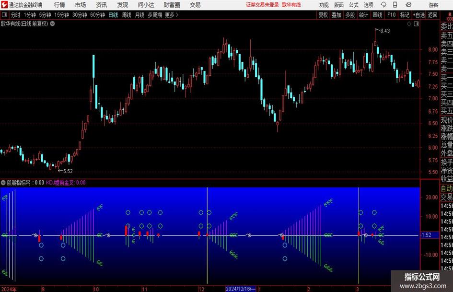Click the 通达信 red logo icon
The height and width of the screenshot is (292, 453).
click(4, 5)
